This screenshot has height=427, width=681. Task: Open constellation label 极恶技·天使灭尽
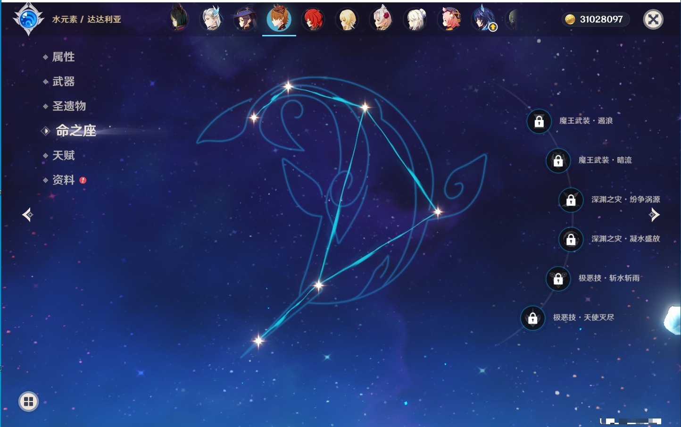(x=583, y=317)
